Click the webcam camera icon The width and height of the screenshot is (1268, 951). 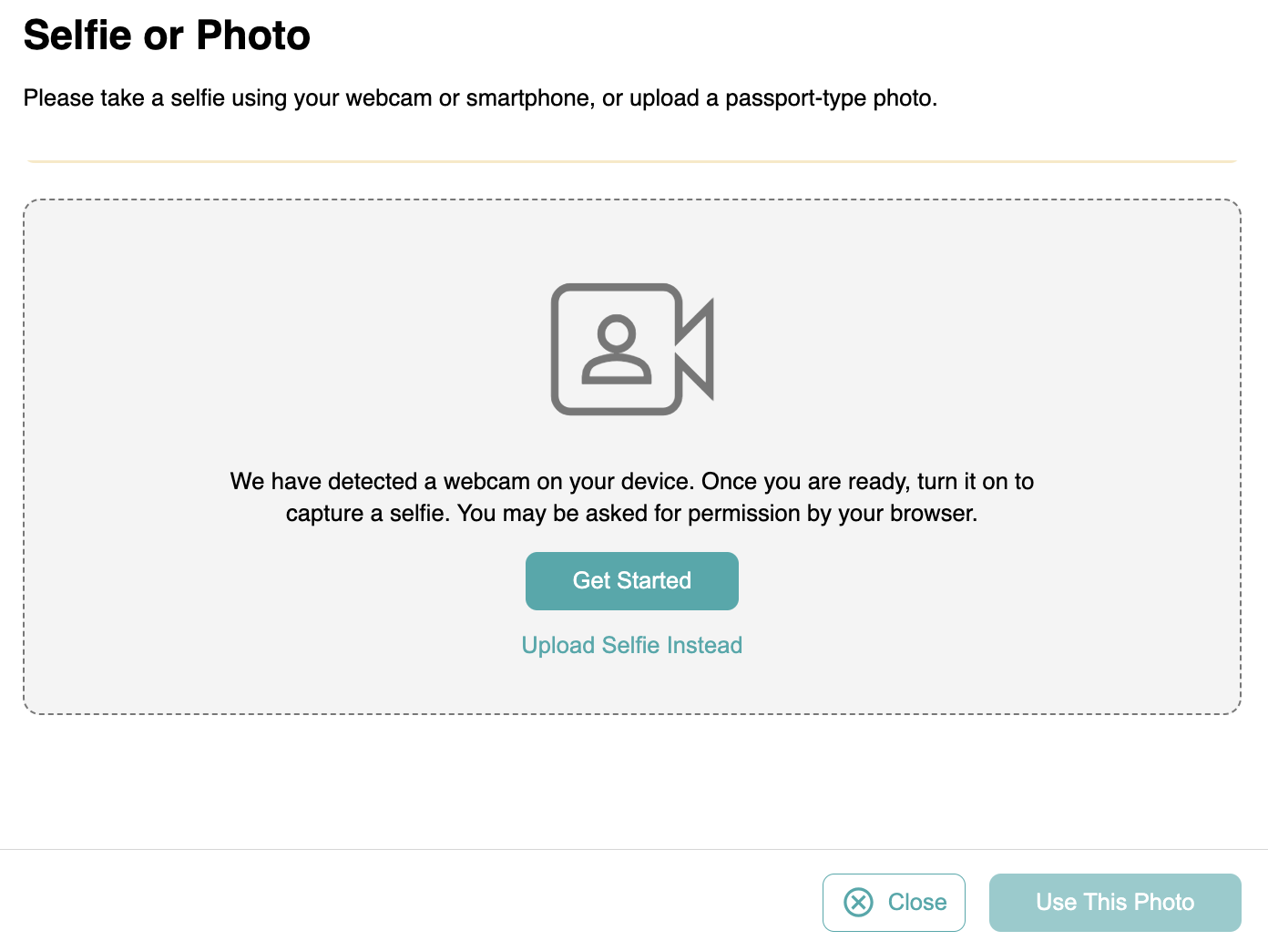631,349
